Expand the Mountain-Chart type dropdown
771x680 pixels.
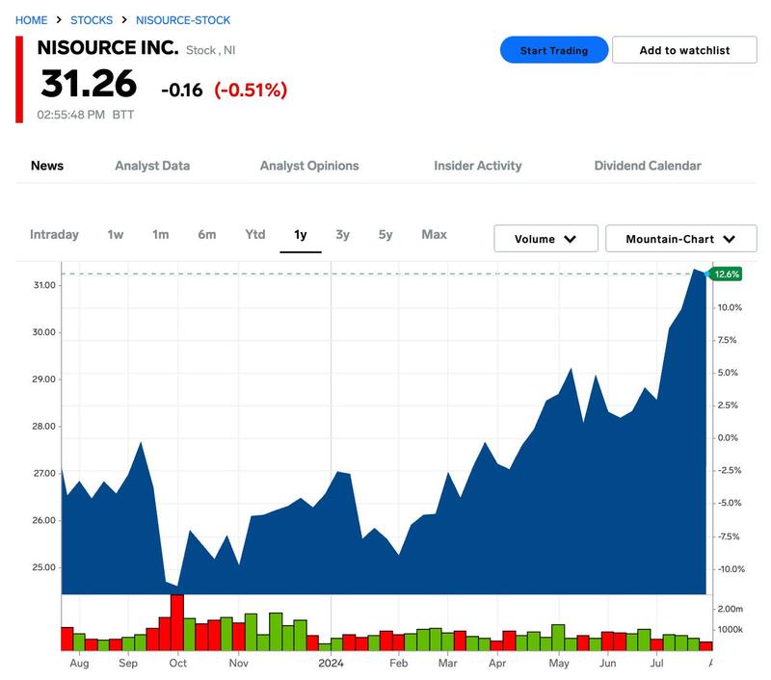point(681,239)
